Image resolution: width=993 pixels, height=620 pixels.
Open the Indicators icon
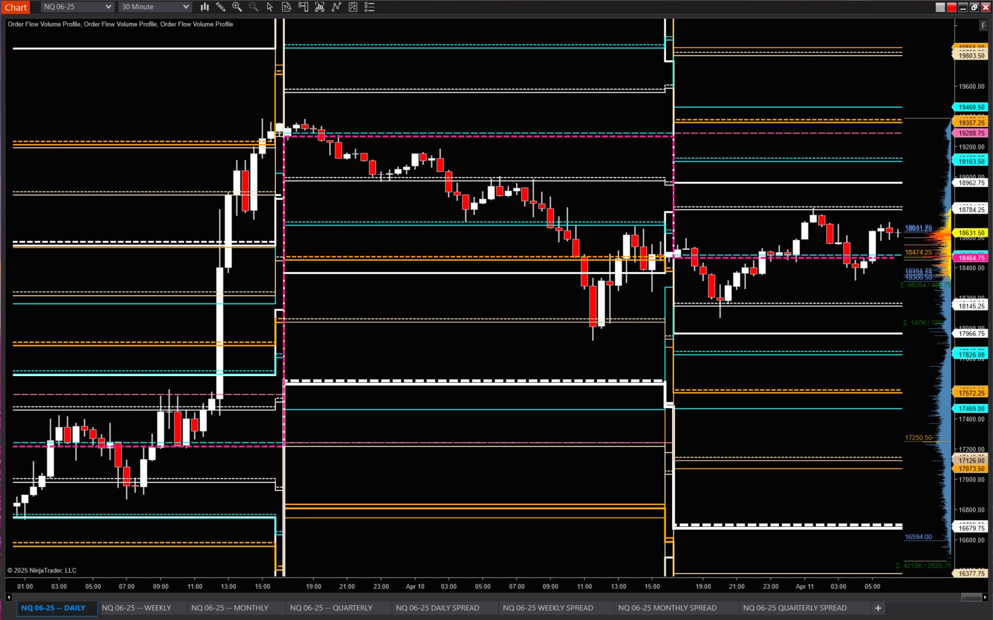336,7
